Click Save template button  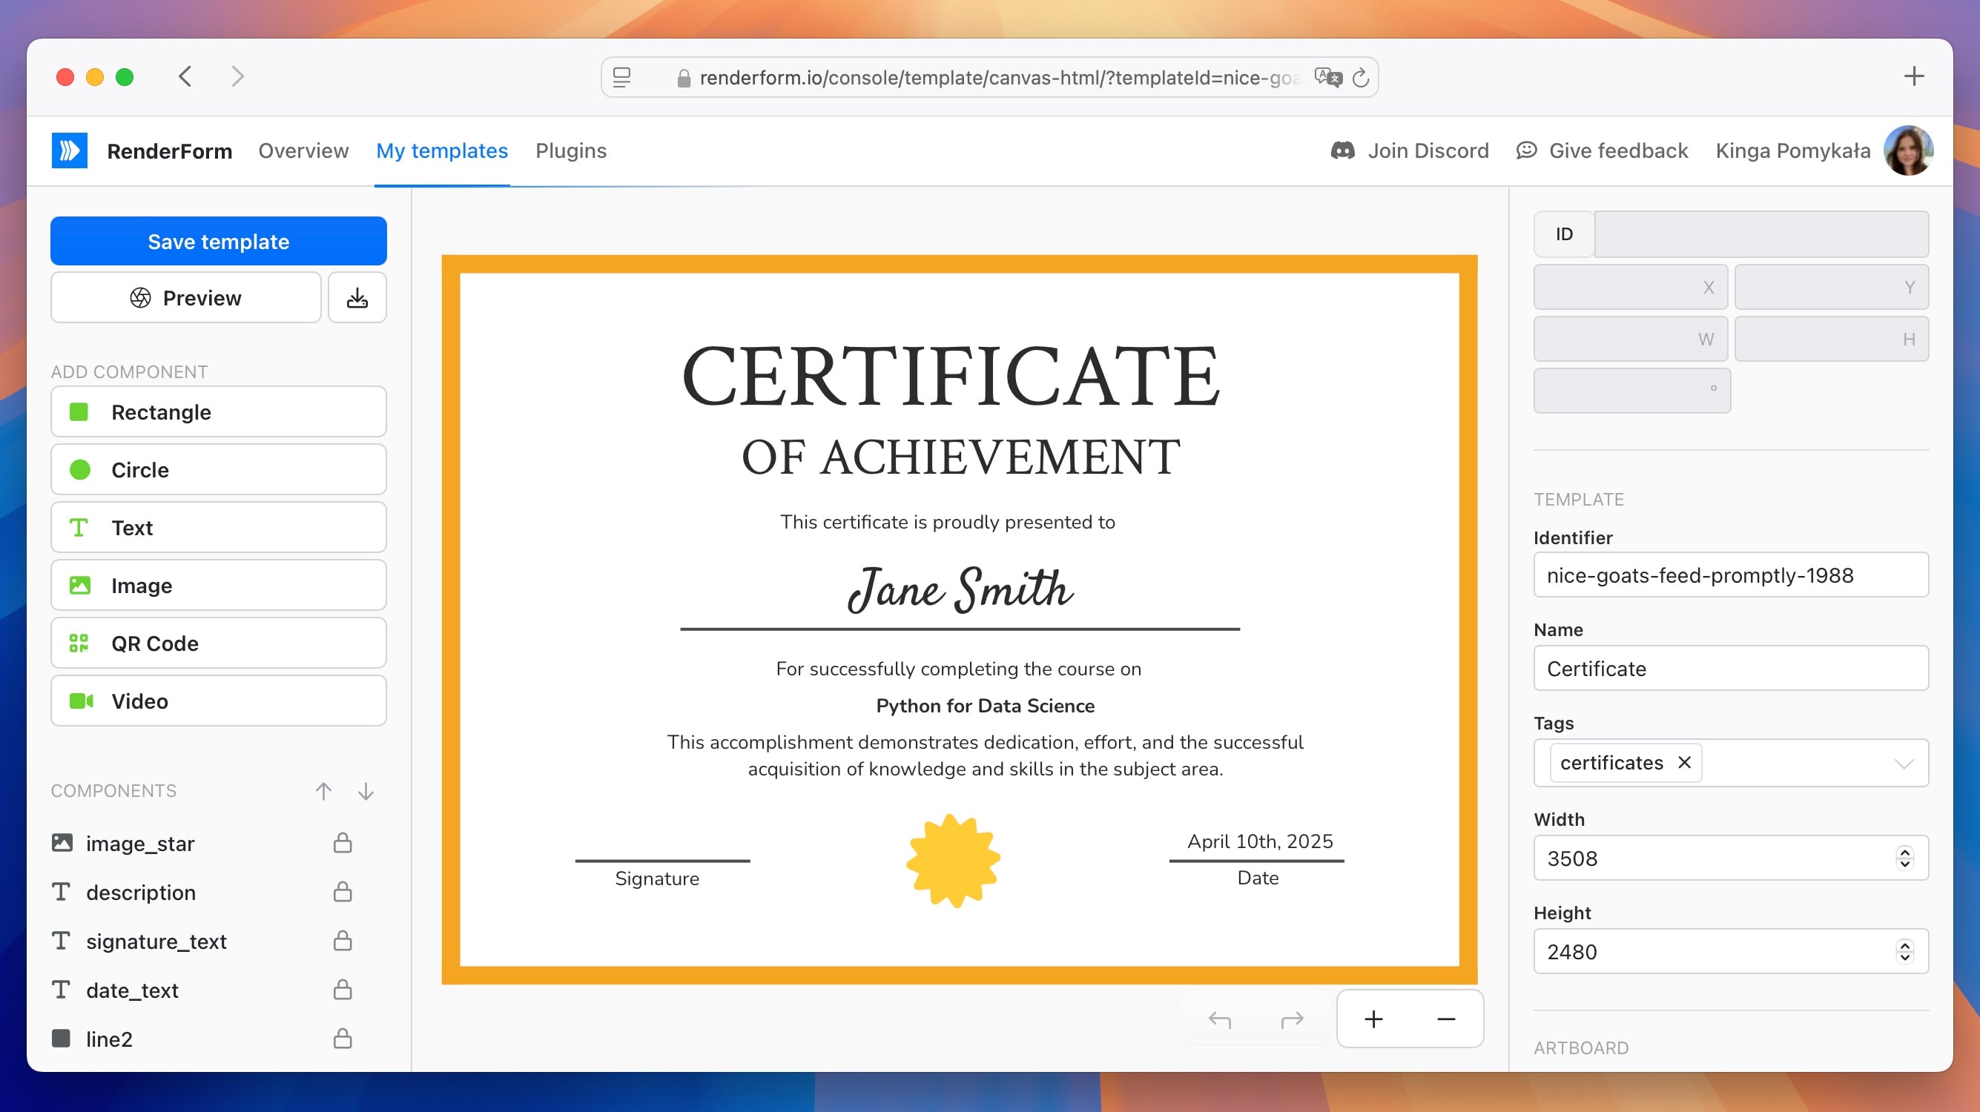point(218,240)
